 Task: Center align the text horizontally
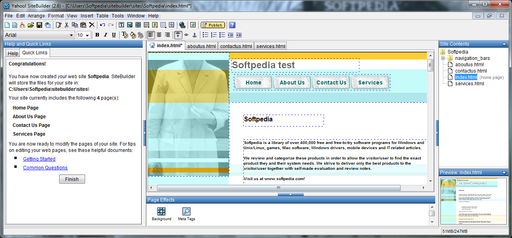coord(159,35)
